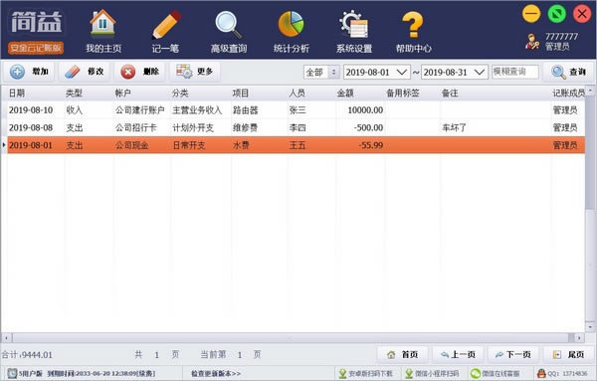This screenshot has width=597, height=381.
Task: Go to 下一页 next page
Action: (512, 355)
